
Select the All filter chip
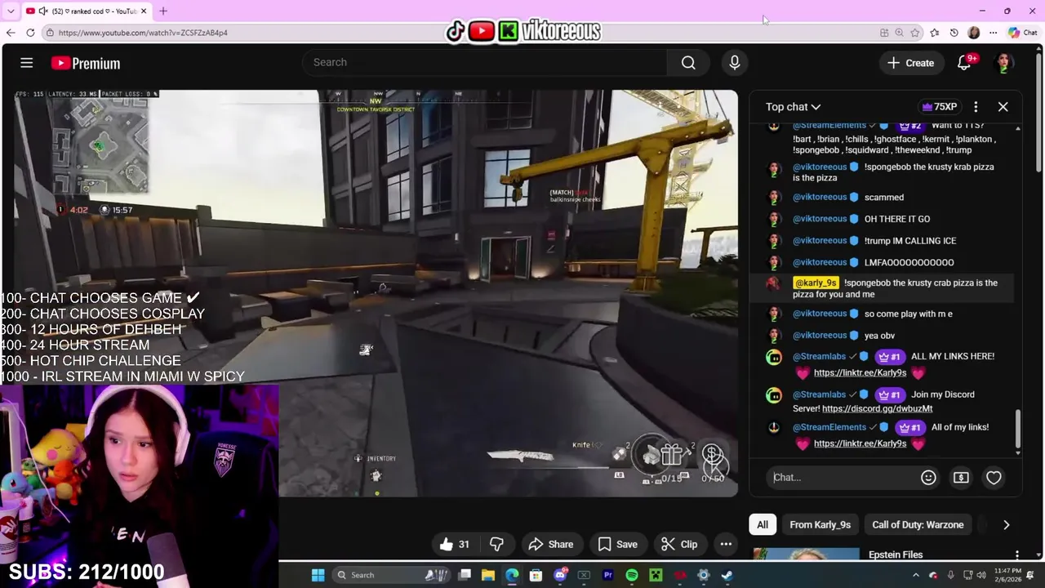[763, 525]
